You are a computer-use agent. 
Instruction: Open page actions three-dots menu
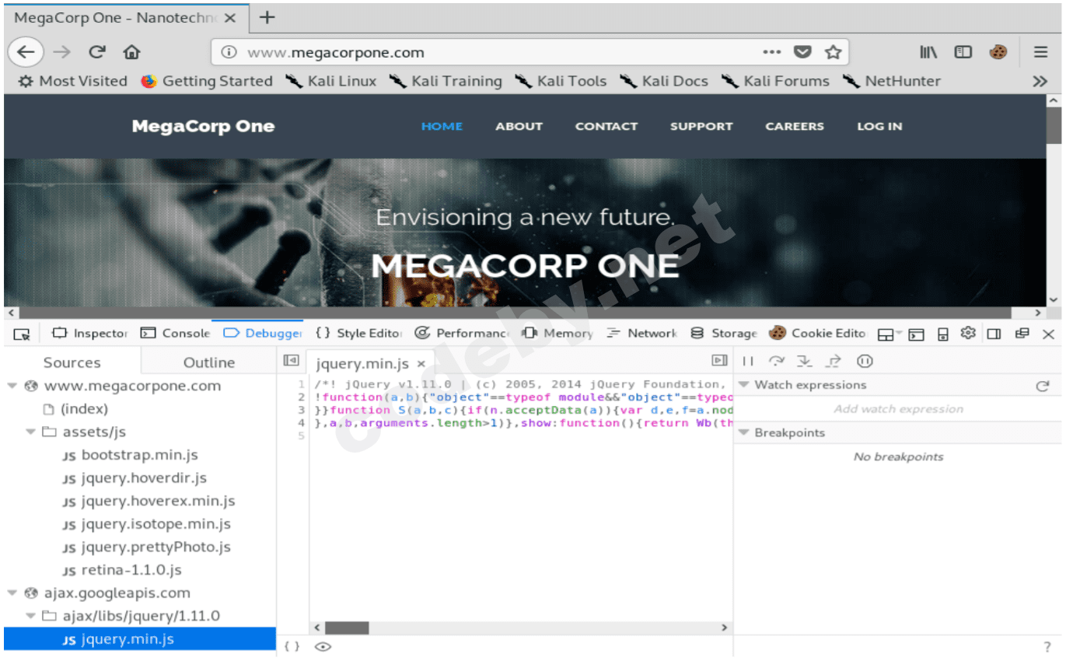[x=771, y=52]
